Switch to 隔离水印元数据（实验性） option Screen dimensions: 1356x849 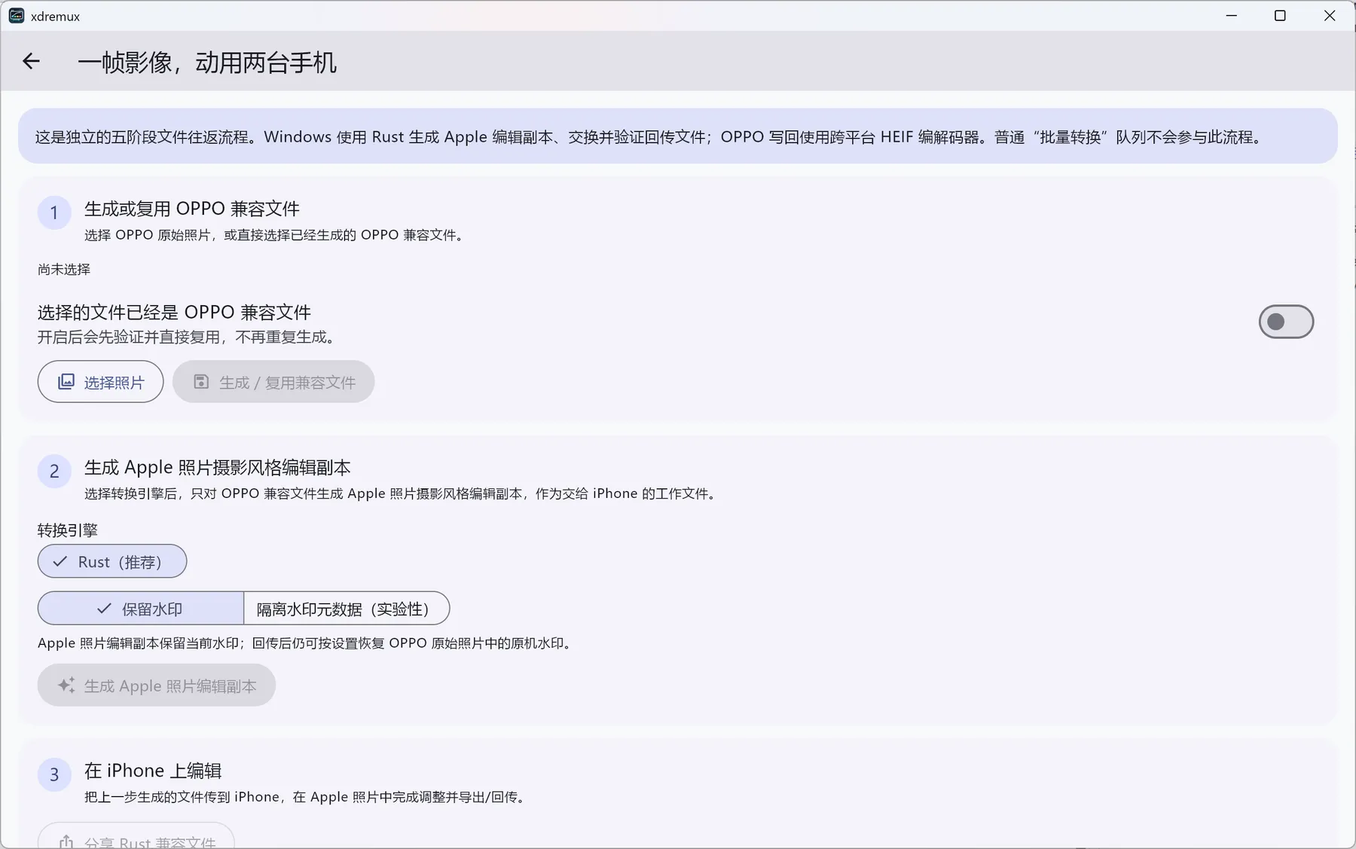click(x=347, y=609)
